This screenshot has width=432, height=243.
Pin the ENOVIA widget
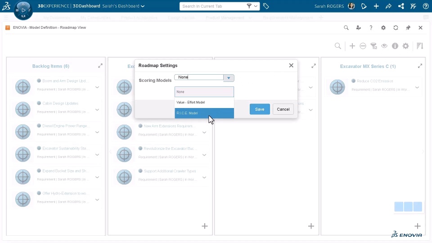pos(408,27)
